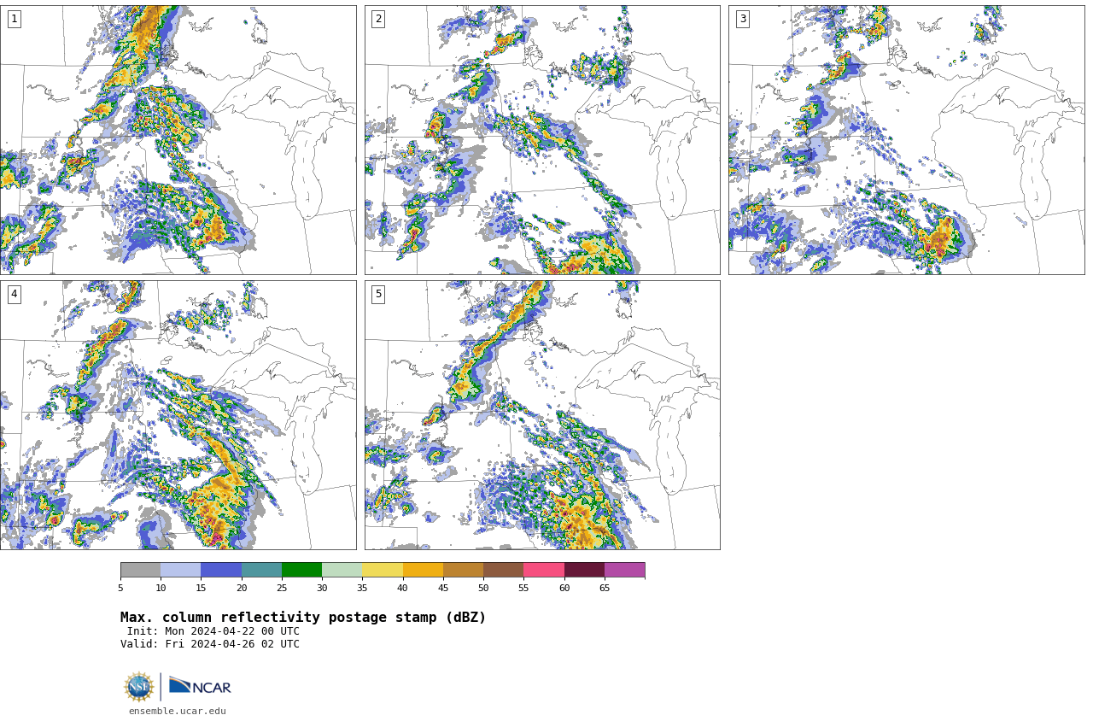
Task: Click the Max. column reflectivity title text
Action: (x=303, y=618)
